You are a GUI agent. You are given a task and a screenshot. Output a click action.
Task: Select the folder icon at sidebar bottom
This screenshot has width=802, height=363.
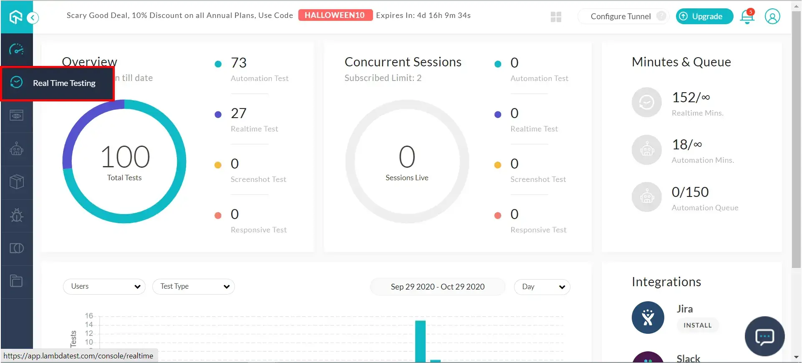tap(16, 281)
